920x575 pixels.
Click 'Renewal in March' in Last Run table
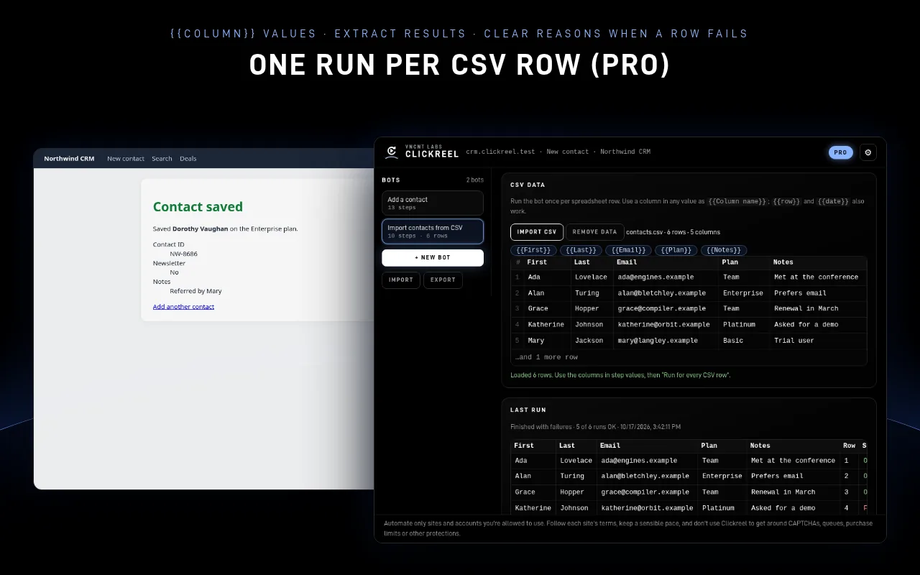coord(783,492)
